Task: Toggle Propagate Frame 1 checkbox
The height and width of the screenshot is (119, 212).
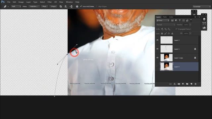Action: coord(176,29)
